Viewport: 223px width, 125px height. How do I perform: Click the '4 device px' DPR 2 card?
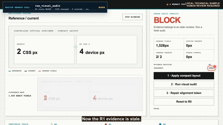click(x=107, y=49)
